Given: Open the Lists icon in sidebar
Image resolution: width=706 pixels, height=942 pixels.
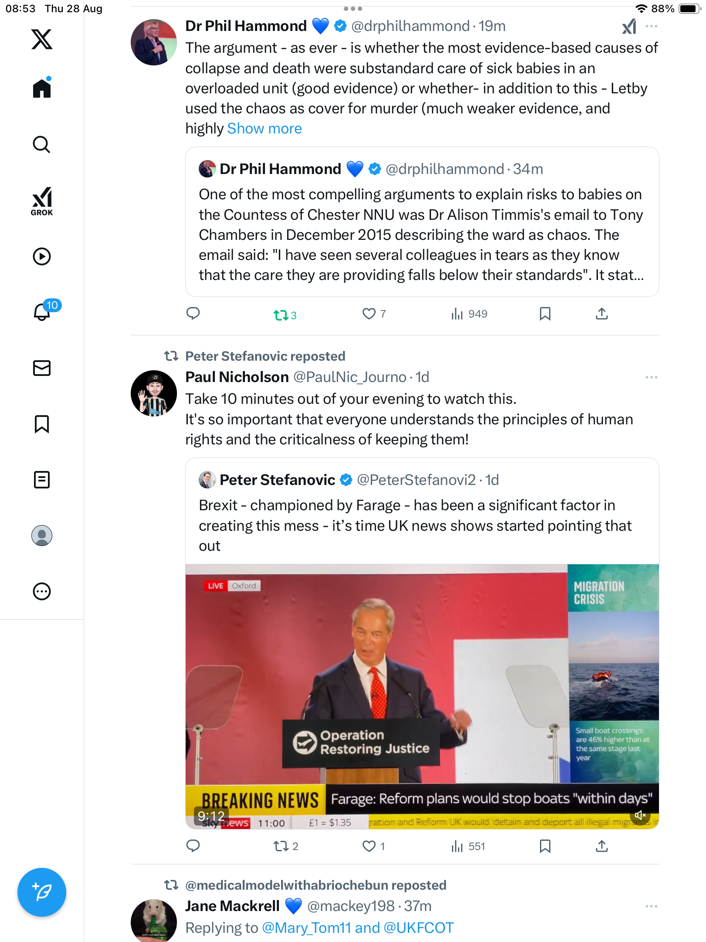Looking at the screenshot, I should coord(42,480).
